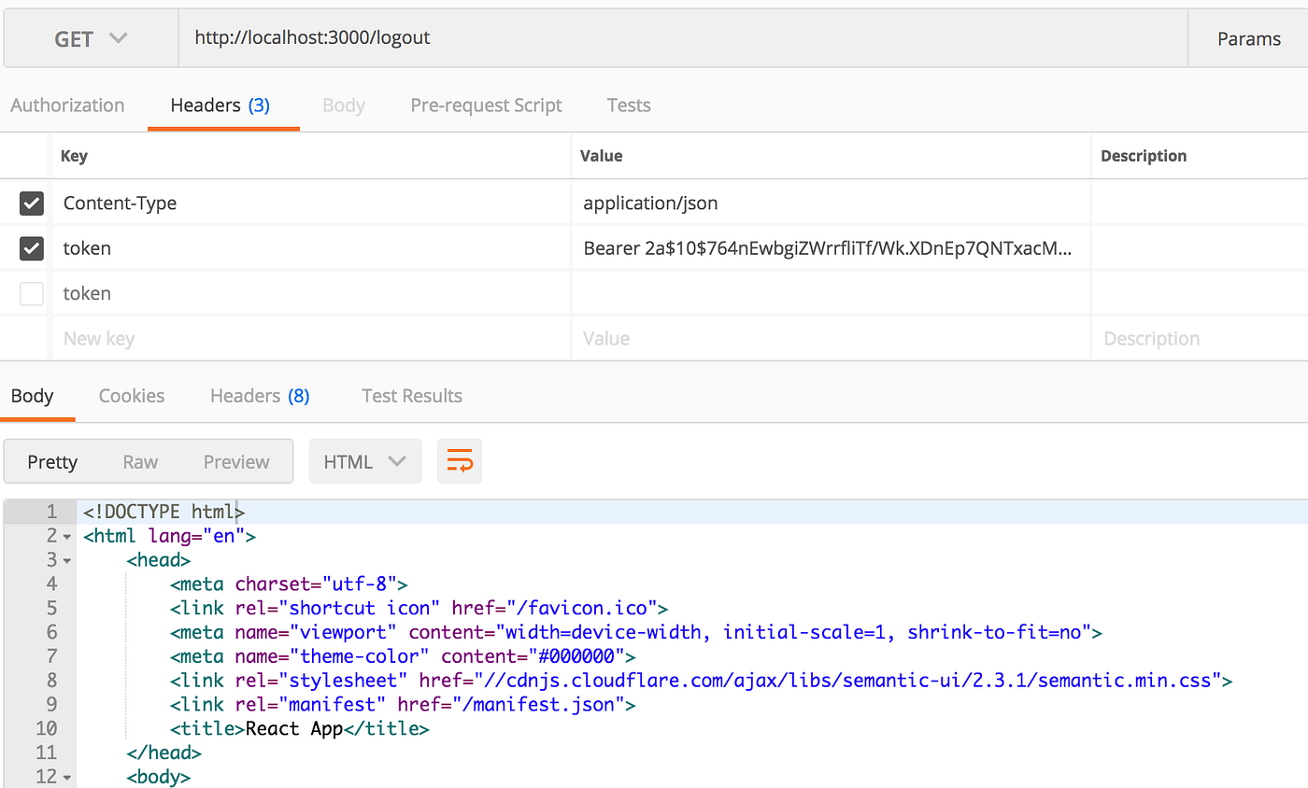
Task: Uncheck the Content-Type header checkbox
Action: (31, 203)
